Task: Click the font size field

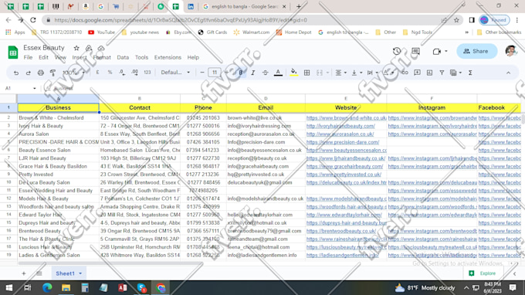Action: [215, 73]
